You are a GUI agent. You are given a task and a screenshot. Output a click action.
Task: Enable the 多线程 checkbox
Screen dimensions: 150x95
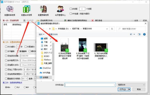[x=71, y=9]
